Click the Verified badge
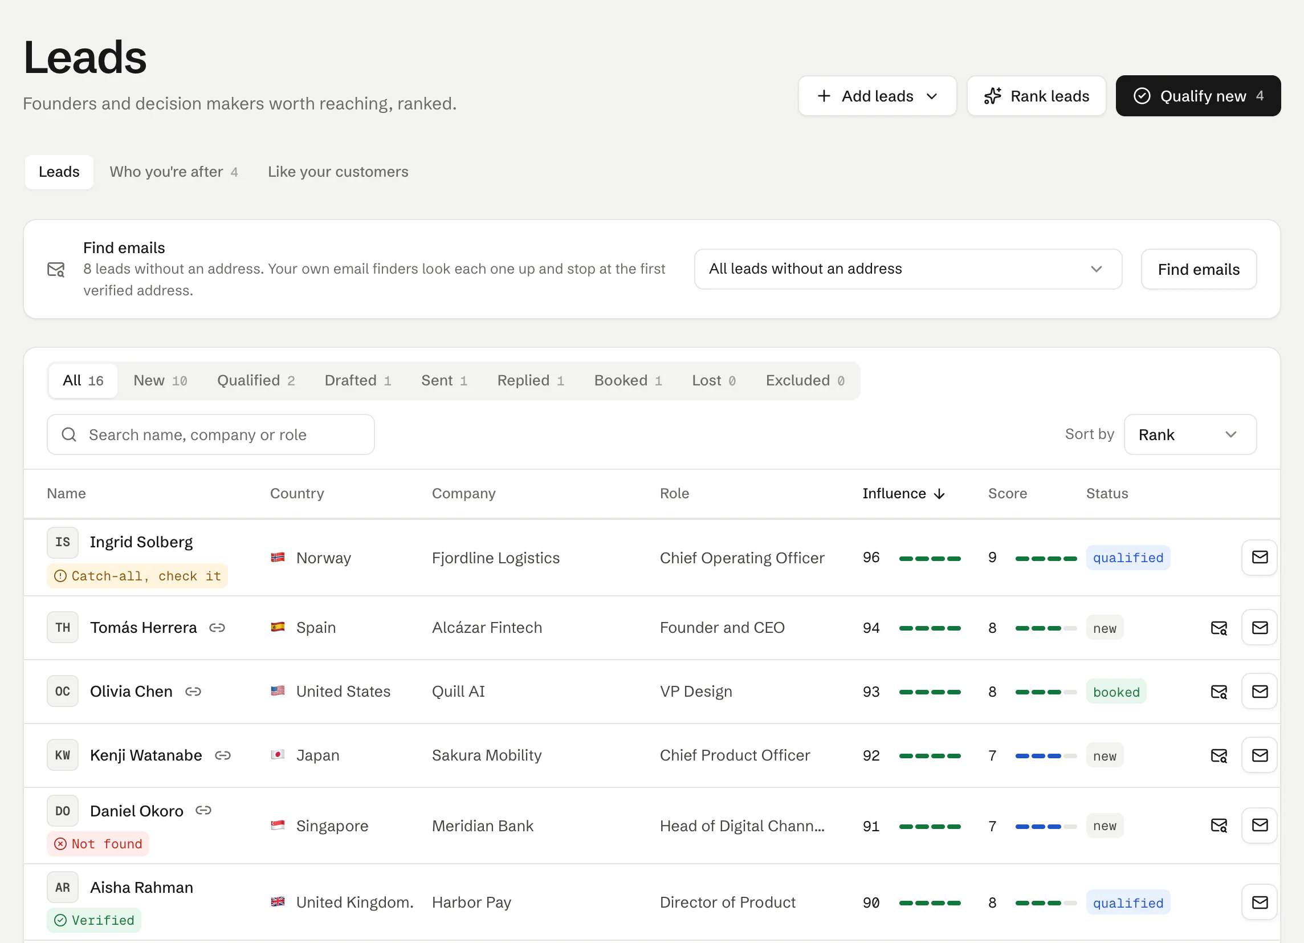This screenshot has height=943, width=1304. [94, 921]
